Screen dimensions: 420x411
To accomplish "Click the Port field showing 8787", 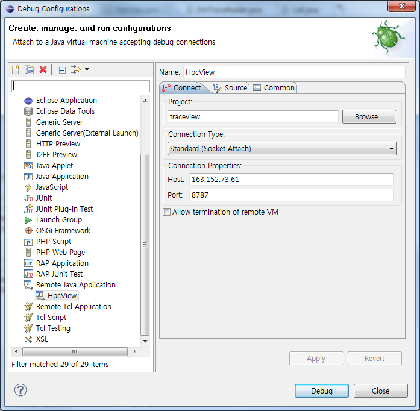I will [292, 195].
